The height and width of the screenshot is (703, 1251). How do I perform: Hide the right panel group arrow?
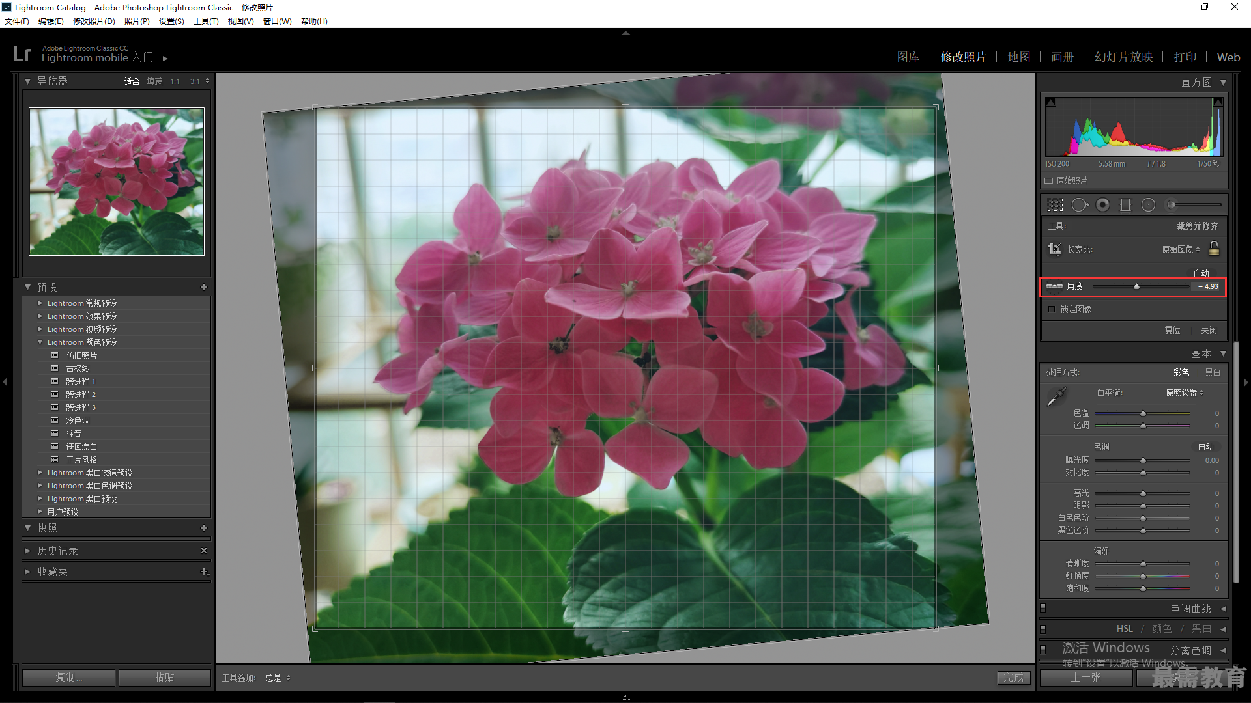1246,382
